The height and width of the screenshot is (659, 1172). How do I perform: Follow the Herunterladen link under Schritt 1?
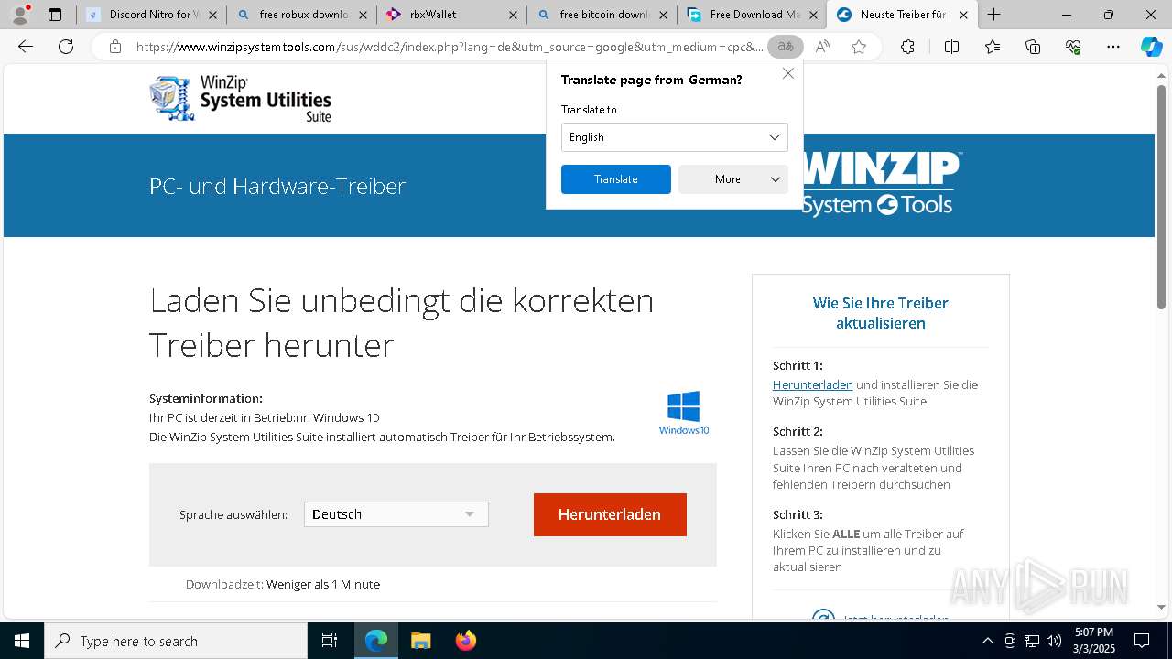(x=812, y=384)
